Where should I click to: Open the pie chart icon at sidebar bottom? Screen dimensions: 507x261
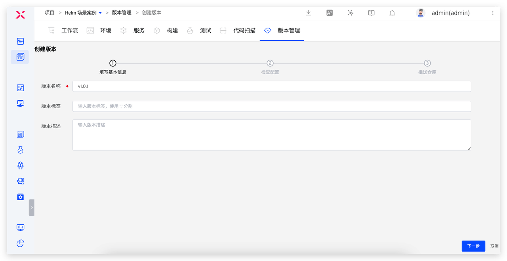tap(20, 243)
